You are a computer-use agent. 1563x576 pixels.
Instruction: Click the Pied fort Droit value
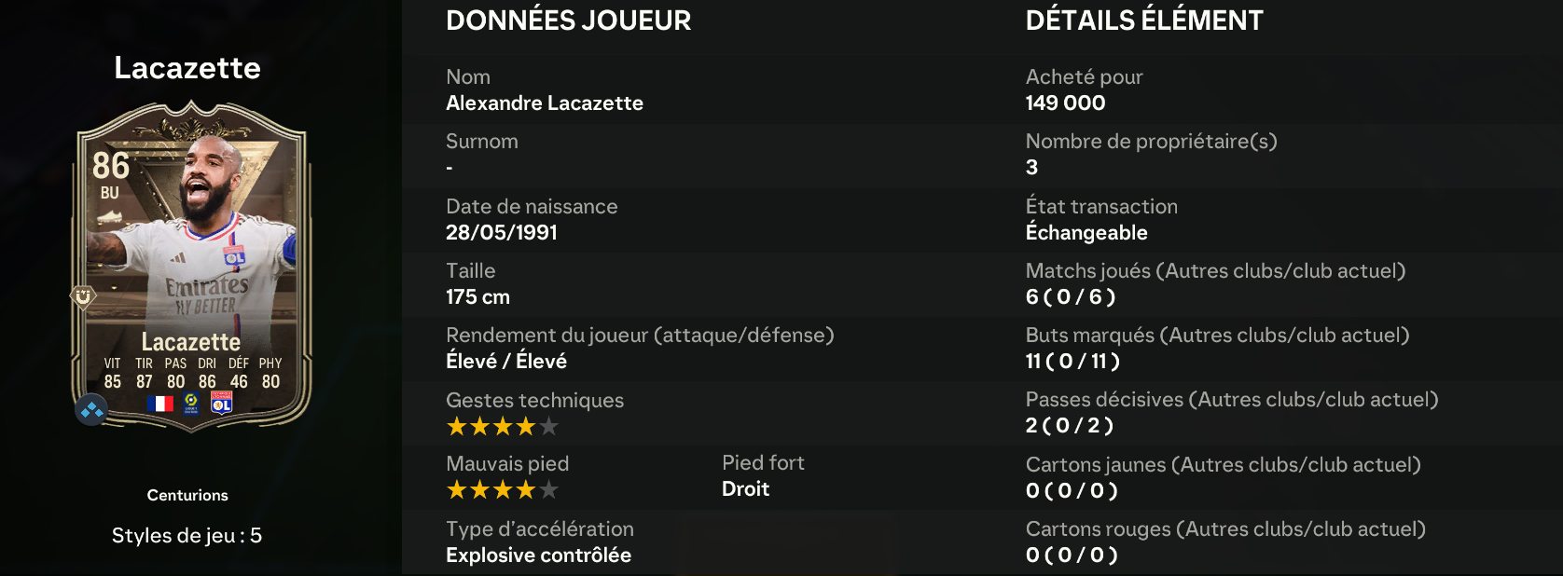point(745,489)
